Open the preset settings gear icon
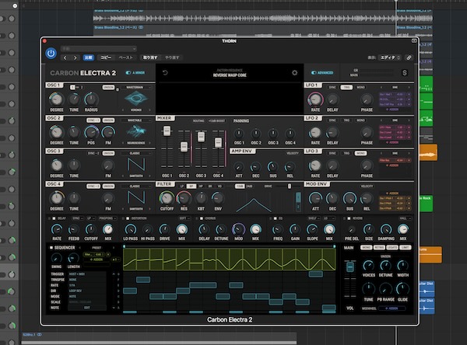This screenshot has width=467, height=345. (294, 72)
